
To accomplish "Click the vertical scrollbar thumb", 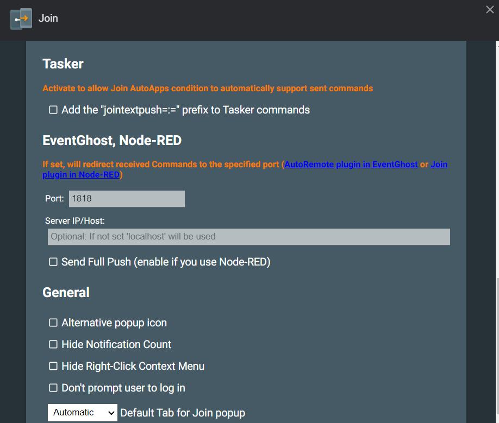I will pos(496,348).
